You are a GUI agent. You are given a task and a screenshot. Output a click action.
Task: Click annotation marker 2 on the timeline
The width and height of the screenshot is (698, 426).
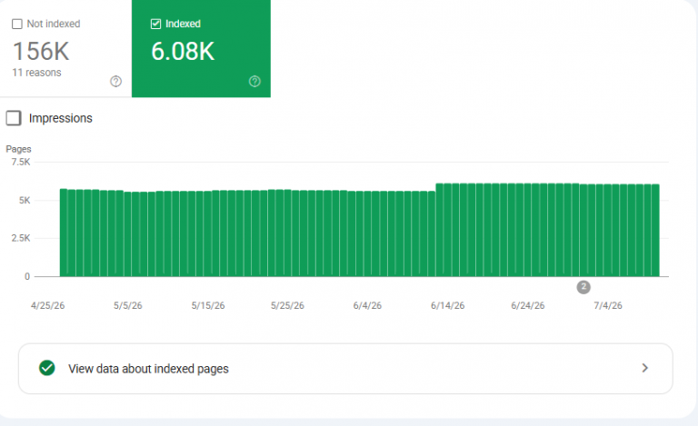(583, 287)
